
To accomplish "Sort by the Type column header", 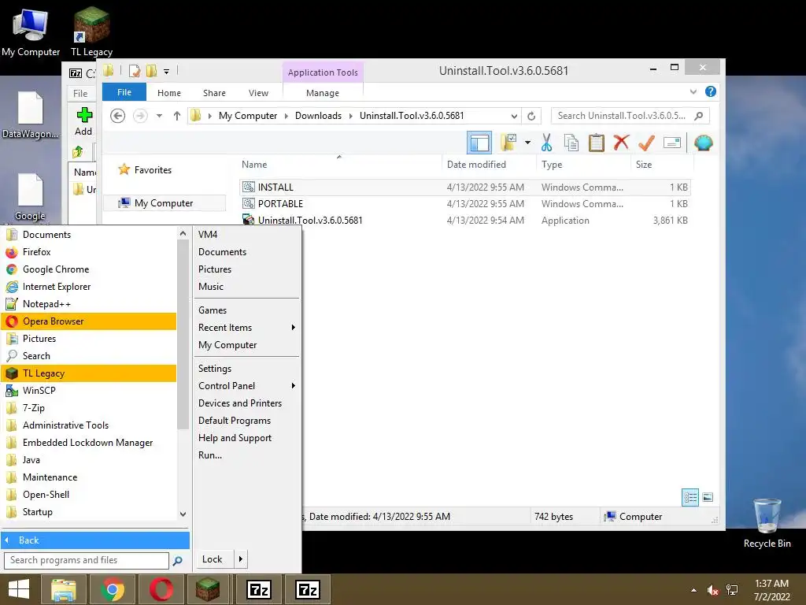I will click(x=552, y=165).
